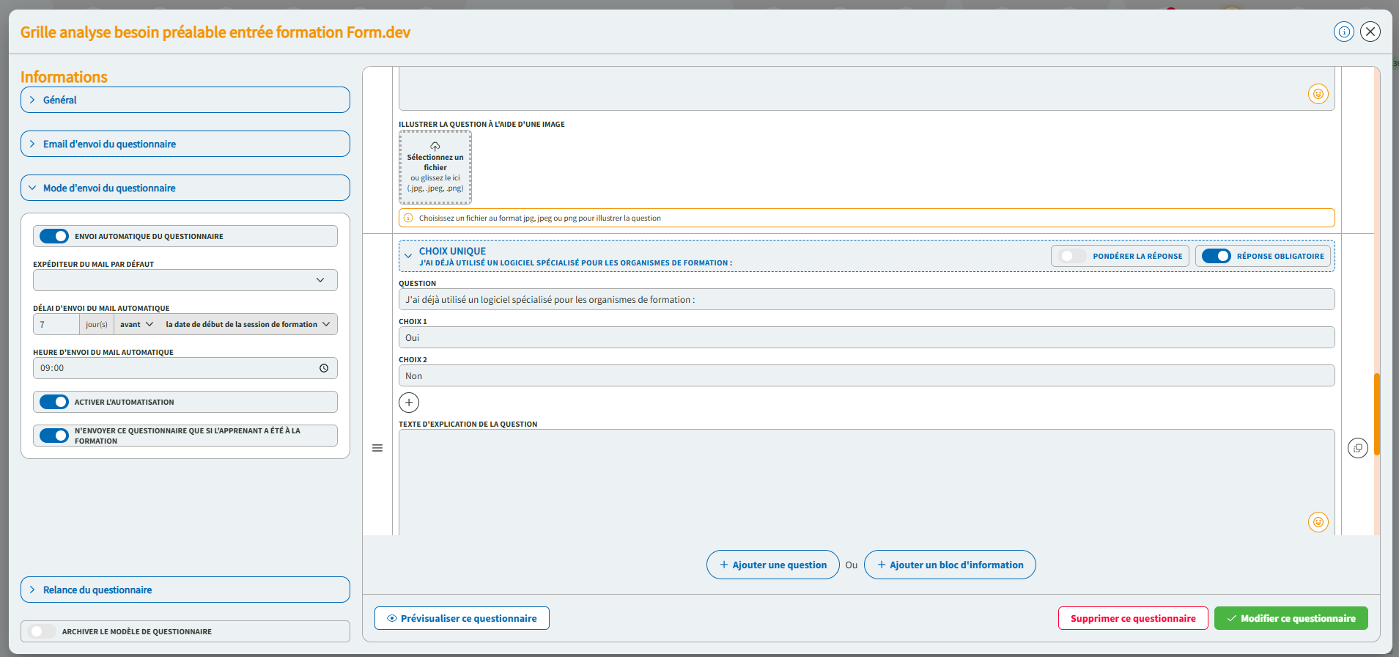
Task: Open the time picker clock icon
Action: (324, 368)
